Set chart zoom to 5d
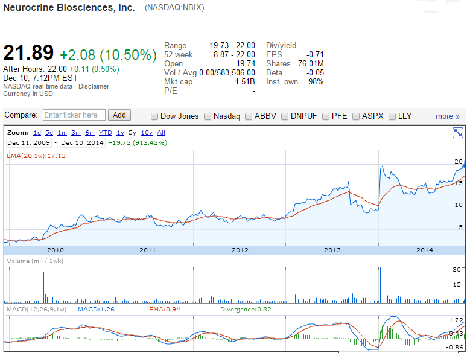The width and height of the screenshot is (470, 353). [49, 132]
